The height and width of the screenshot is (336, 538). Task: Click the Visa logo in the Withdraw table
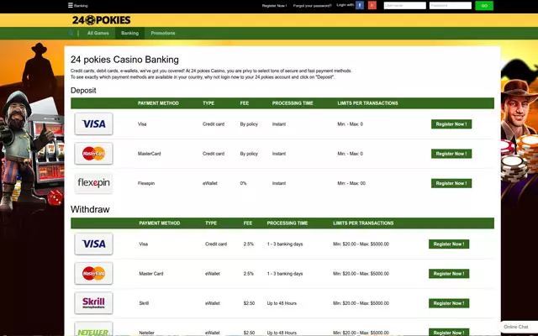coord(93,244)
